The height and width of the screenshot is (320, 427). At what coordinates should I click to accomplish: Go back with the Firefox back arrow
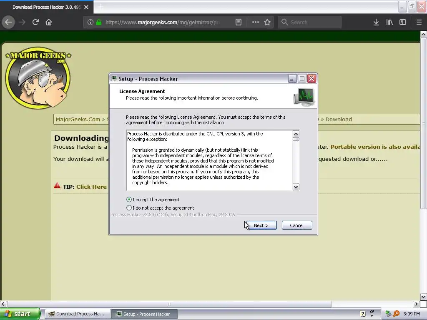pos(8,22)
